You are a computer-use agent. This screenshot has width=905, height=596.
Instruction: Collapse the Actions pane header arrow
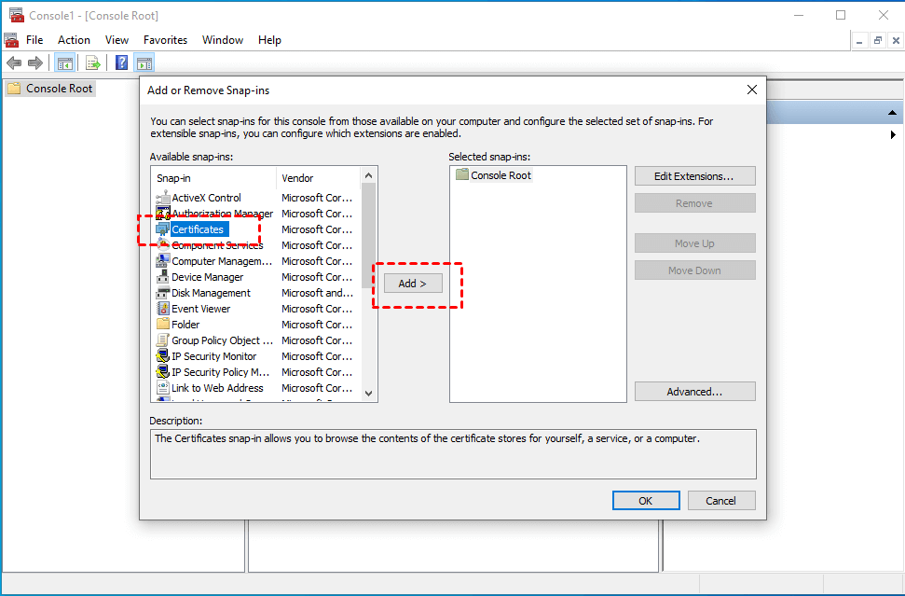[x=892, y=113]
